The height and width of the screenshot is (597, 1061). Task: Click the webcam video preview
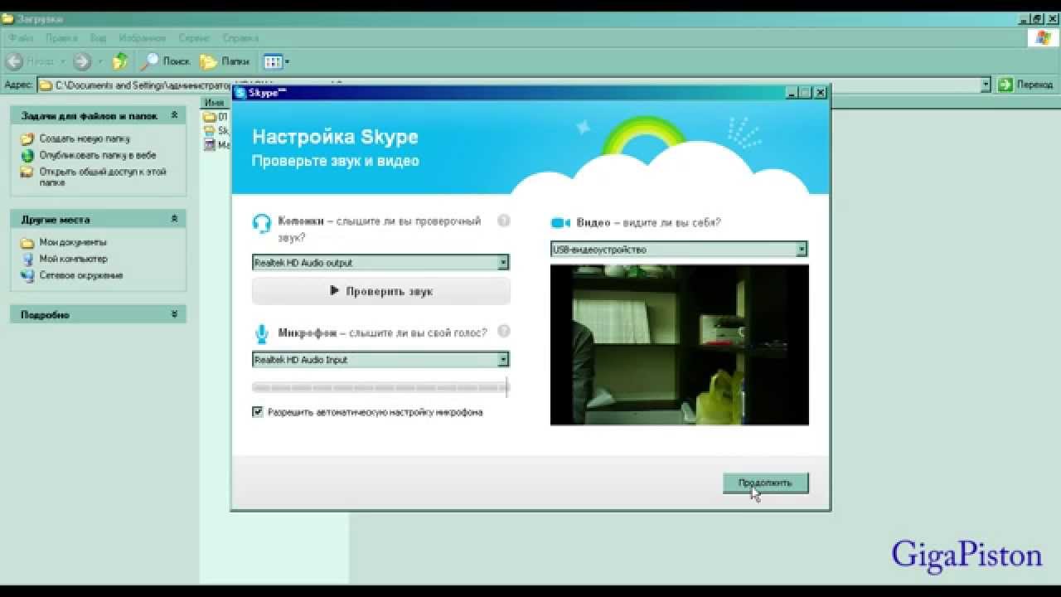pos(680,345)
